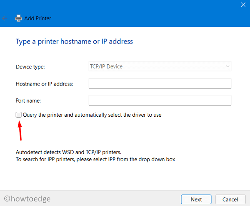
Task: Click the Add Printer icon
Action: tap(18, 18)
